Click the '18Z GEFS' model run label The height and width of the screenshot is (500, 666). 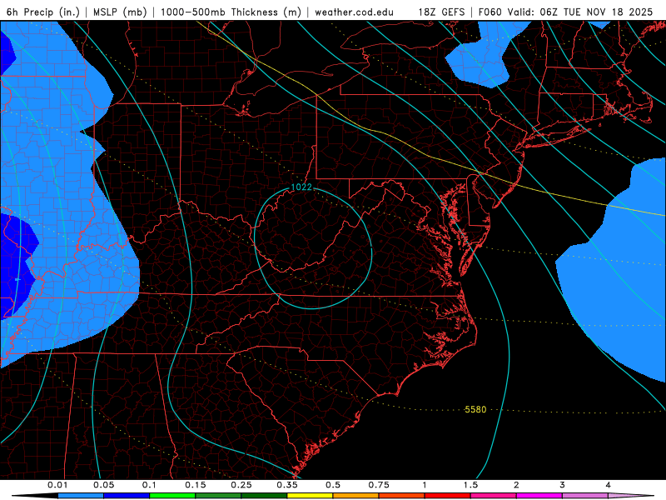[441, 12]
